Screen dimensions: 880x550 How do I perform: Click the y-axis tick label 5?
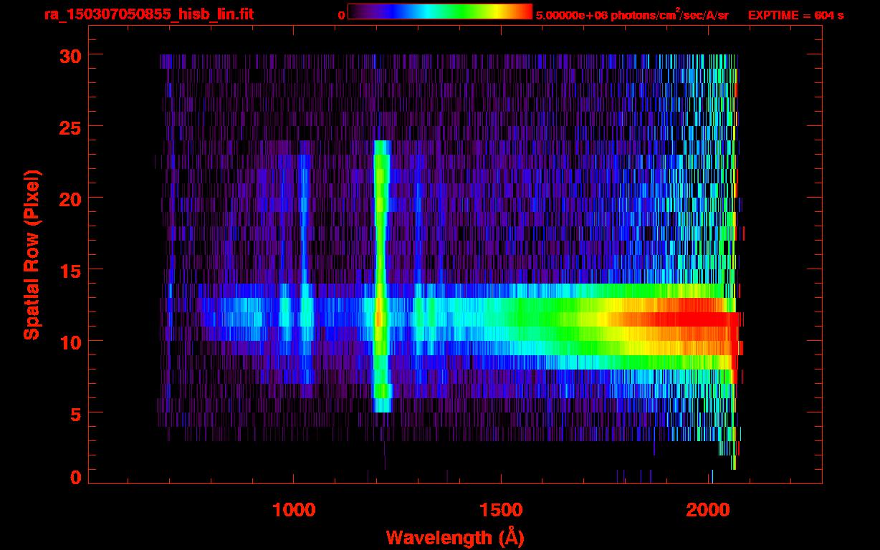75,413
